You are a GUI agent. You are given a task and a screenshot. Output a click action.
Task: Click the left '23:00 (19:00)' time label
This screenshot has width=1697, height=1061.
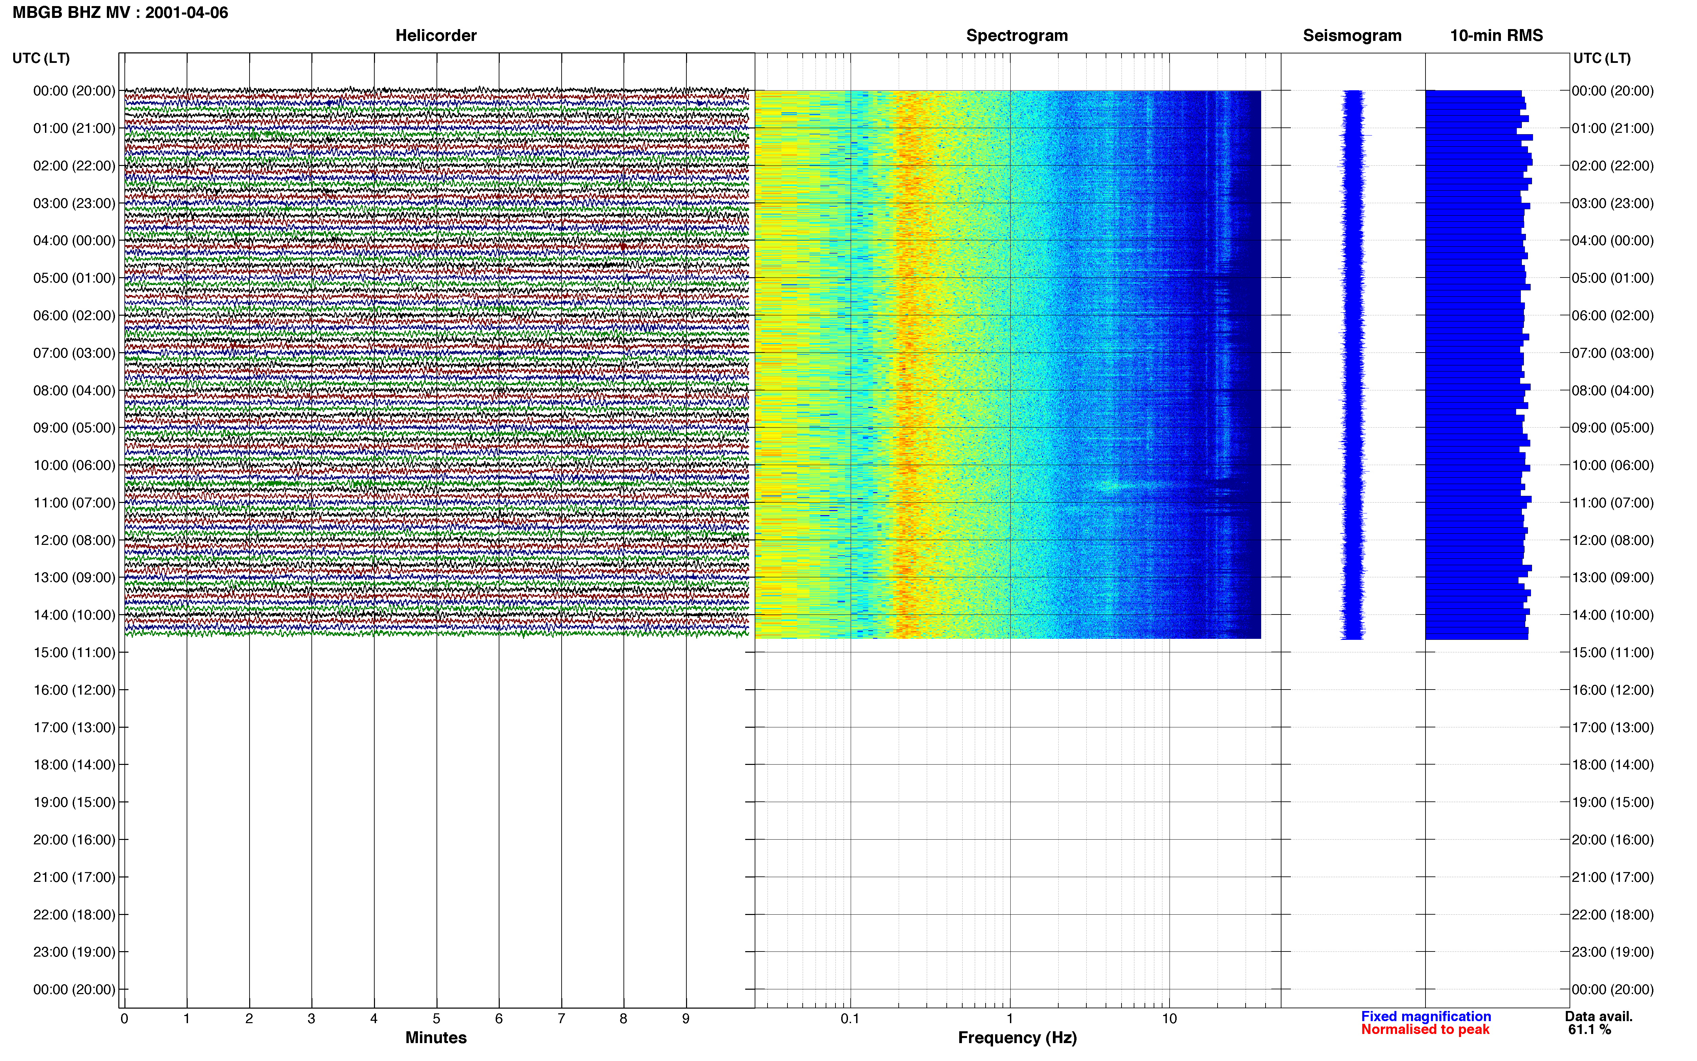(x=74, y=951)
